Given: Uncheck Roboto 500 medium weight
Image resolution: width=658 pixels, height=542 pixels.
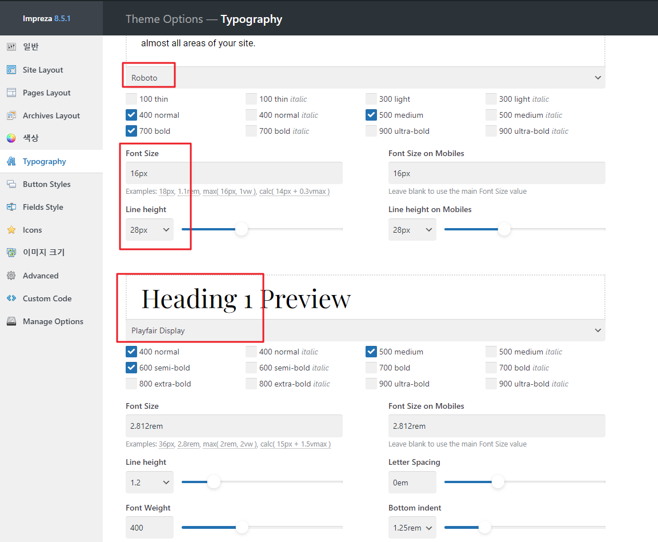Looking at the screenshot, I should coord(371,115).
